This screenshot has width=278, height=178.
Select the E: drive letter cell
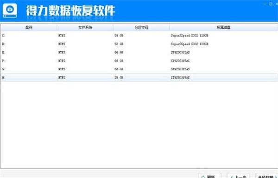pyautogui.click(x=4, y=52)
